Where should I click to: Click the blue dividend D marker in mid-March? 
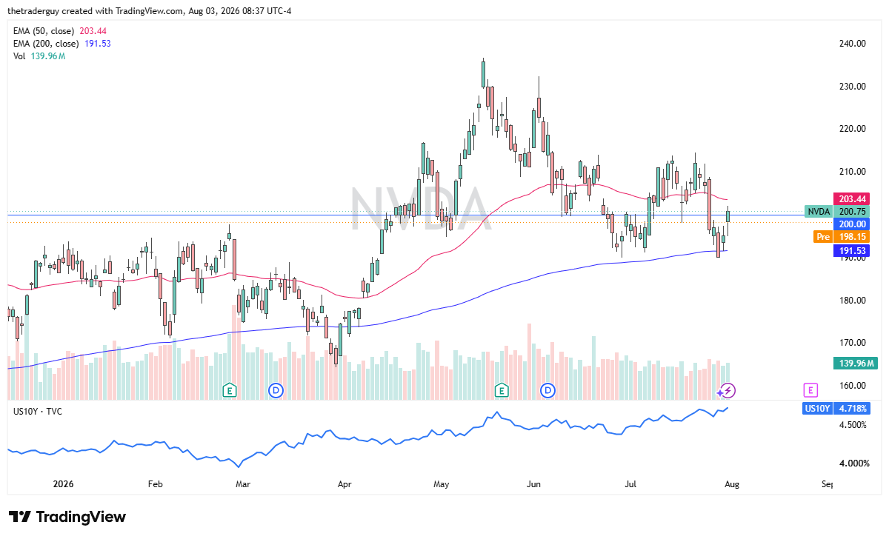[276, 389]
